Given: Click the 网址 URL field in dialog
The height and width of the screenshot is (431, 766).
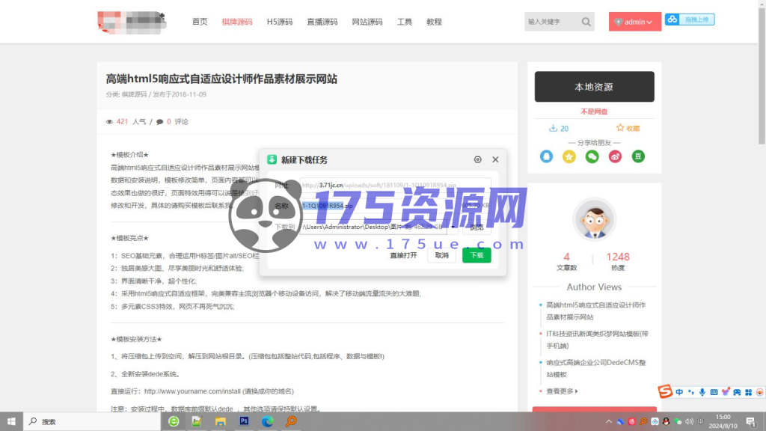Looking at the screenshot, I should pyautogui.click(x=395, y=186).
